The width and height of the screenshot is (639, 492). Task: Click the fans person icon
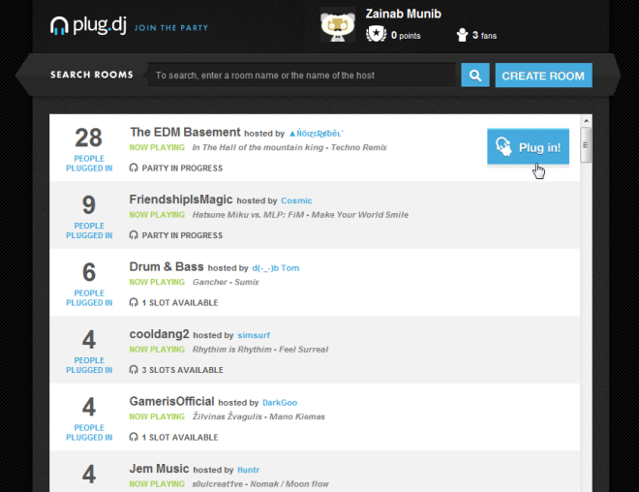[x=462, y=35]
